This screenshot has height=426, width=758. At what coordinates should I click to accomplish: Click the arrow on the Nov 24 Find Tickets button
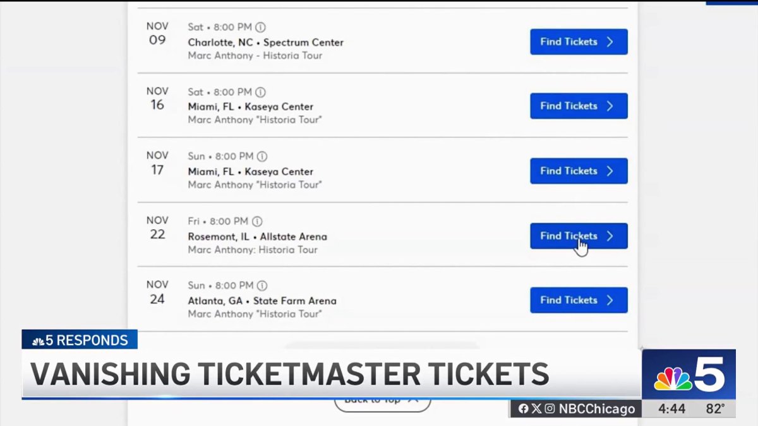coord(609,300)
